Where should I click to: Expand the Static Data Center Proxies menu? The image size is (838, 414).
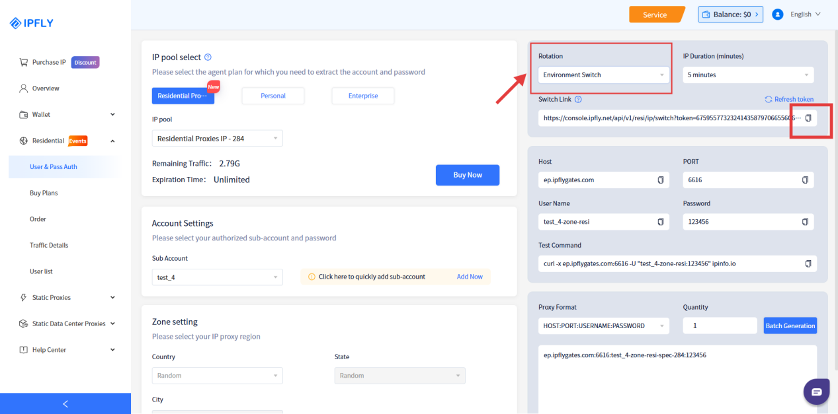point(112,324)
